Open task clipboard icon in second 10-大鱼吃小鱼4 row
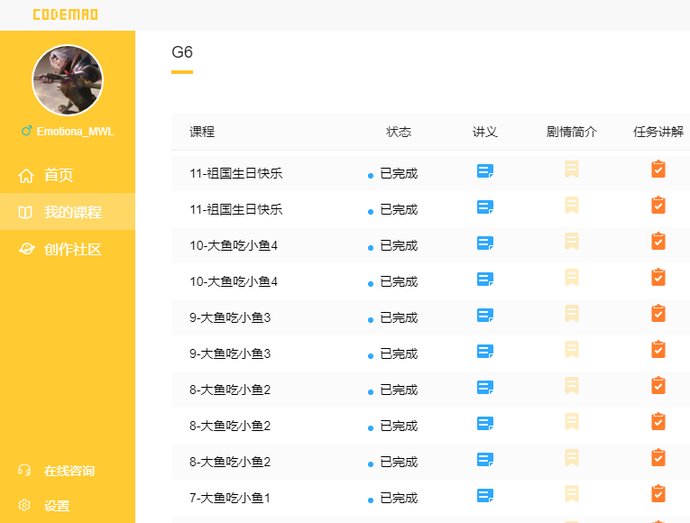Screen dimensions: 690x523 click(x=658, y=277)
